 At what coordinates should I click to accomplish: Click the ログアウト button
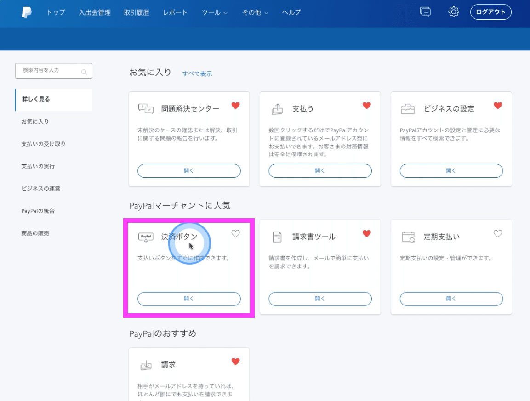[490, 12]
